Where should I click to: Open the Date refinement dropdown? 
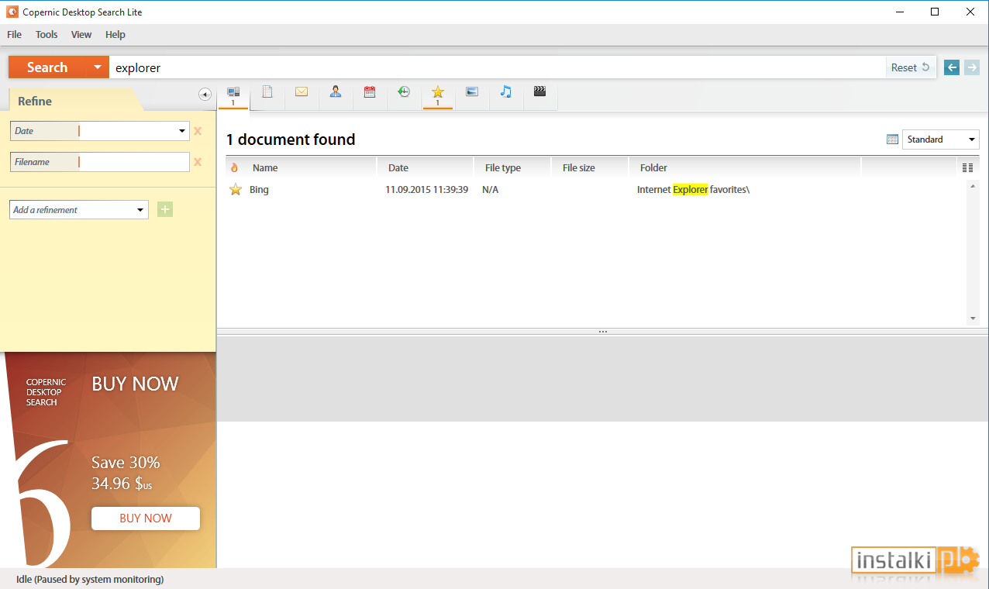183,131
